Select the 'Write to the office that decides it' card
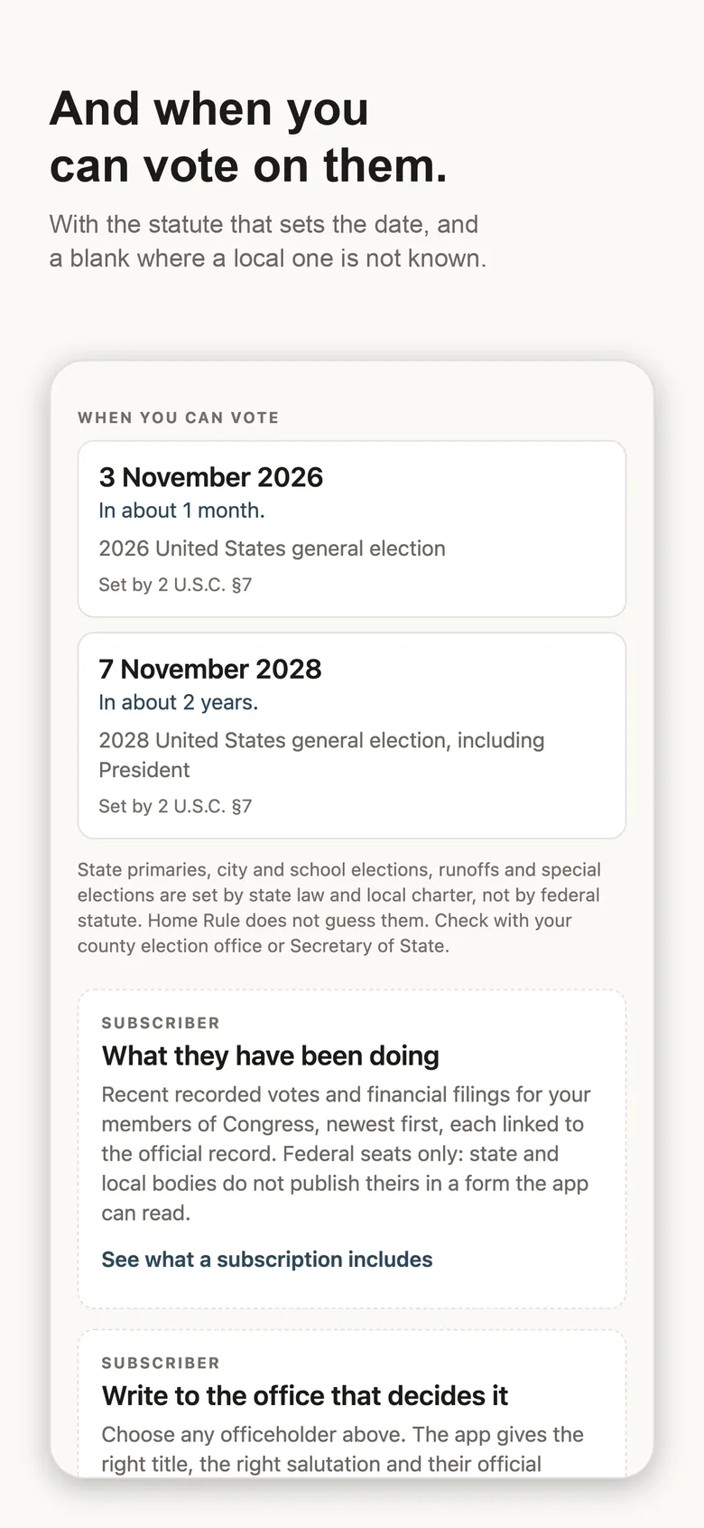 352,1404
